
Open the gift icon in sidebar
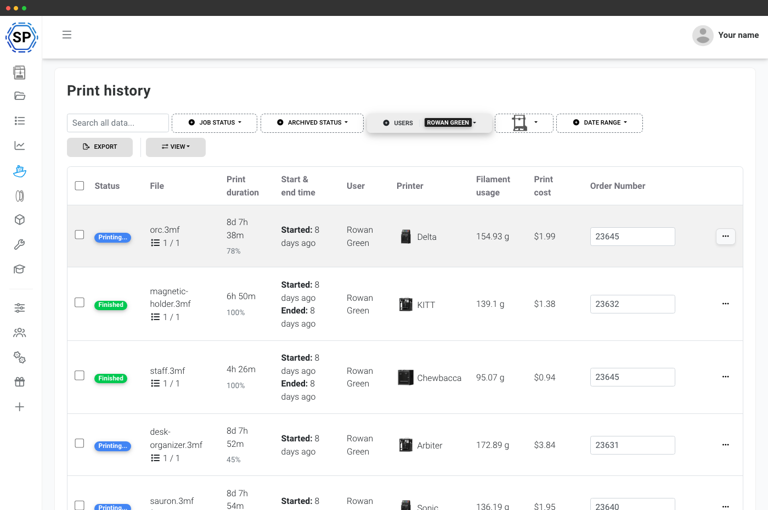20,382
